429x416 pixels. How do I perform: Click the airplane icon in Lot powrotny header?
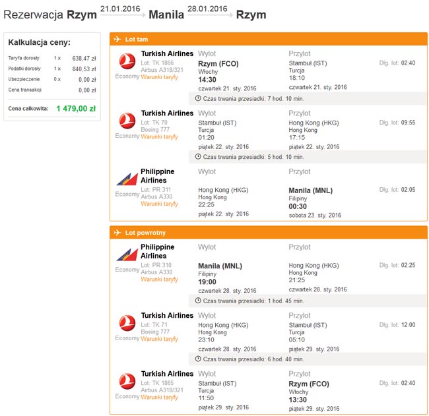(x=117, y=233)
